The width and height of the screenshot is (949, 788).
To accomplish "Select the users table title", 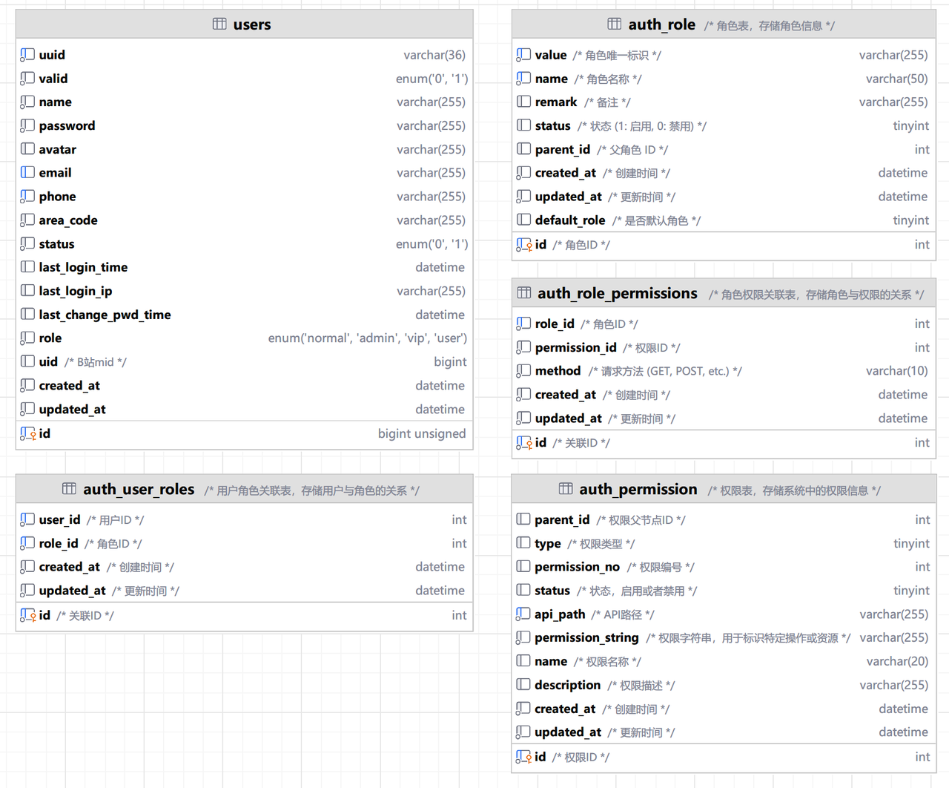I will click(252, 24).
